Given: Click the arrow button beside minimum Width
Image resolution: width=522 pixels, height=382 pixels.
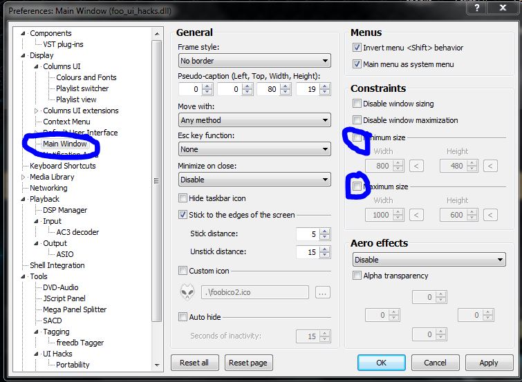Looking at the screenshot, I should point(416,166).
